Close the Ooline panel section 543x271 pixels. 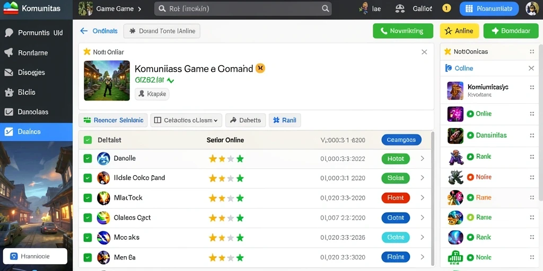point(531,68)
